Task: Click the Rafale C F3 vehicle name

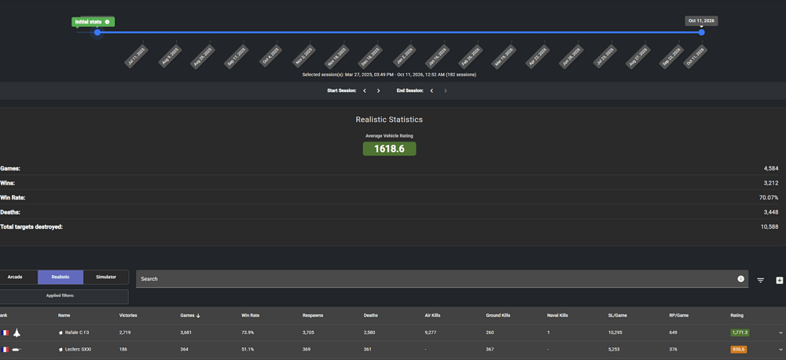Action: [77, 332]
